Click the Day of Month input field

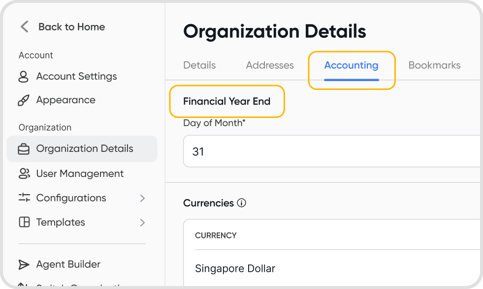point(330,151)
